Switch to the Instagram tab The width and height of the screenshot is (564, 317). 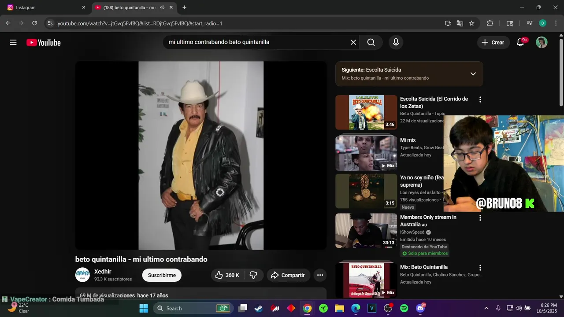46,7
